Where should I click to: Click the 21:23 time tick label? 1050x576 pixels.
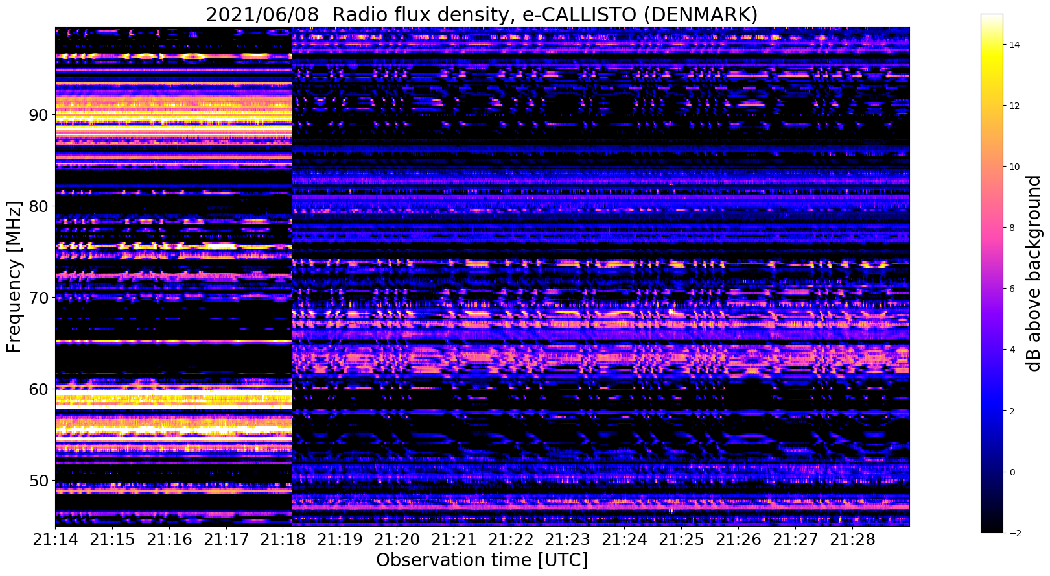568,540
